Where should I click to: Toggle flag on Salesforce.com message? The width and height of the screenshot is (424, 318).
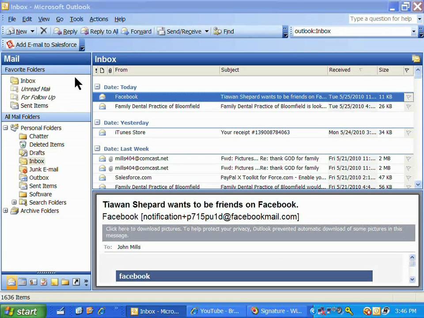[409, 178]
